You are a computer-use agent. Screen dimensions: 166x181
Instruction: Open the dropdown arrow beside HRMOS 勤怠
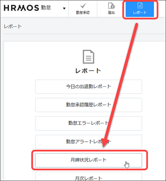[x=64, y=8]
